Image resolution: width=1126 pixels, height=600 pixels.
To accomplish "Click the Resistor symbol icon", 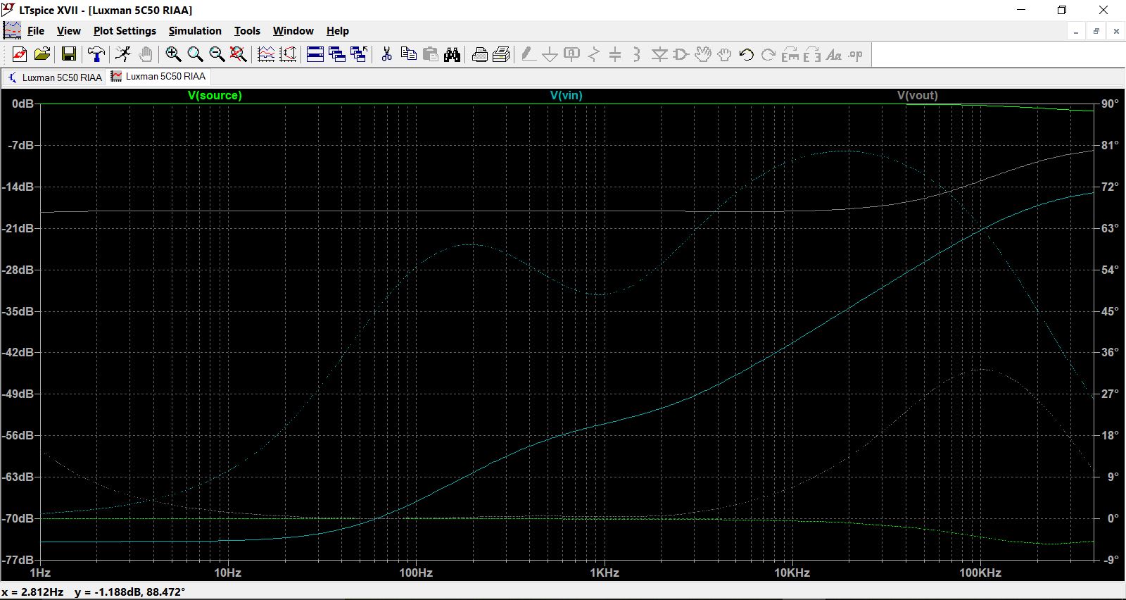I will [x=594, y=54].
